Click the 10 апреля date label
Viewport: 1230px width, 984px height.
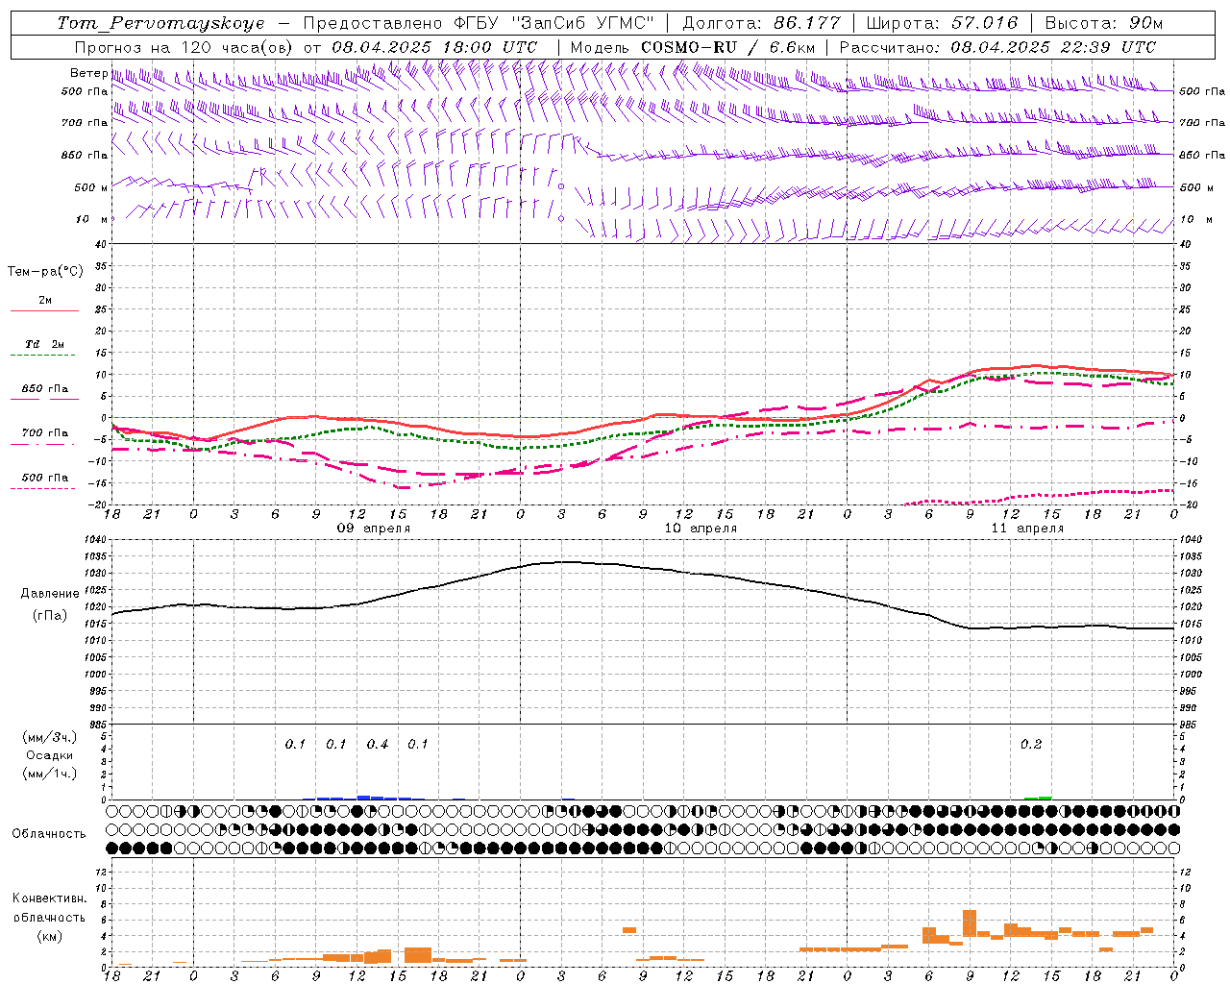click(x=701, y=529)
